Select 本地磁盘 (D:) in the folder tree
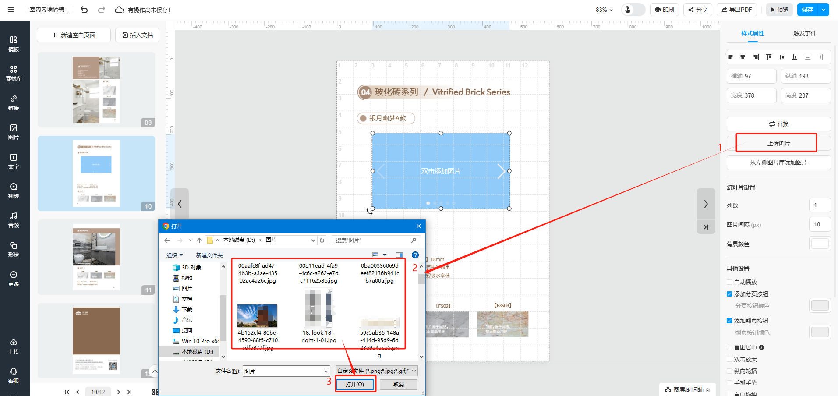Screen dimensions: 838x396 click(x=197, y=351)
